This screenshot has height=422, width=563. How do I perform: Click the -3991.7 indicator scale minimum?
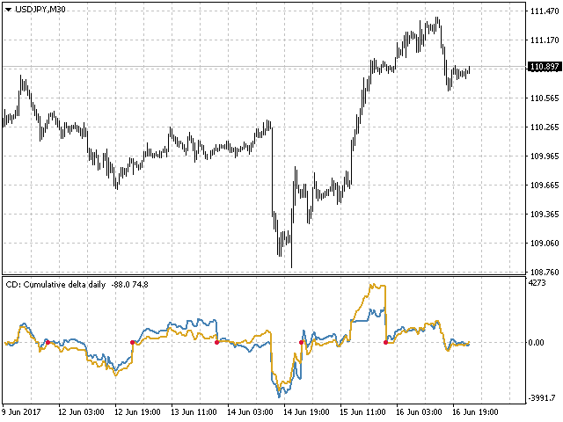pos(542,397)
